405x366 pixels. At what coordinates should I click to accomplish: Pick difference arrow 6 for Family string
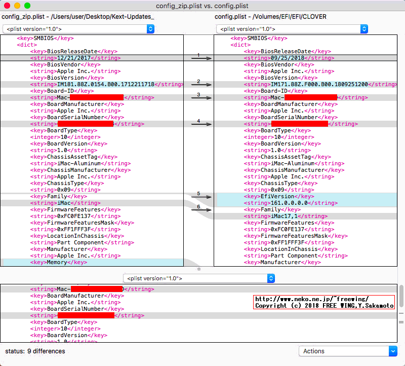201,209
